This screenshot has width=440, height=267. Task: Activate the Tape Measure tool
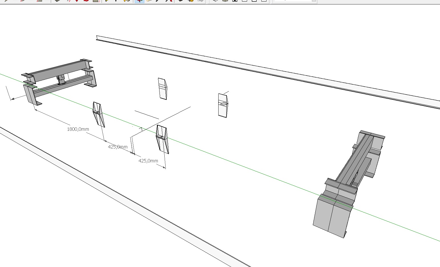click(x=107, y=1)
